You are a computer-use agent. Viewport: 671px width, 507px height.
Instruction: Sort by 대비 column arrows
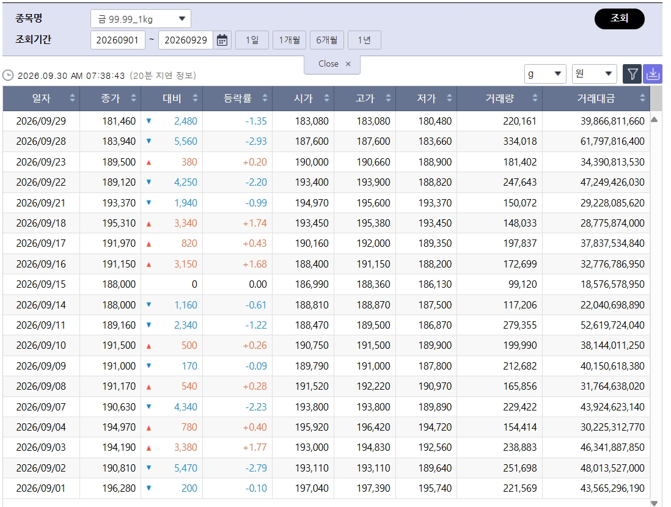(195, 98)
